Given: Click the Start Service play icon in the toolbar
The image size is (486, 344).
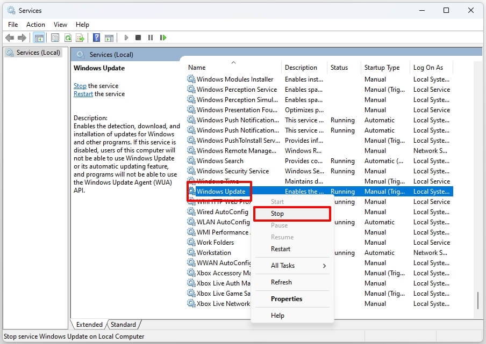Looking at the screenshot, I should pyautogui.click(x=126, y=38).
